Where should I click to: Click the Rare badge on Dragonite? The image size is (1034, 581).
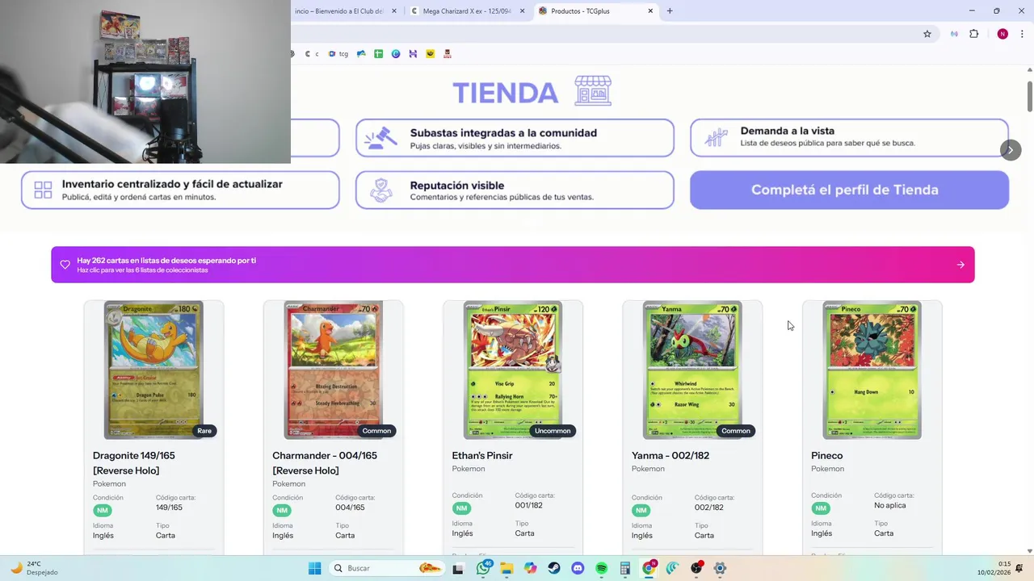204,431
